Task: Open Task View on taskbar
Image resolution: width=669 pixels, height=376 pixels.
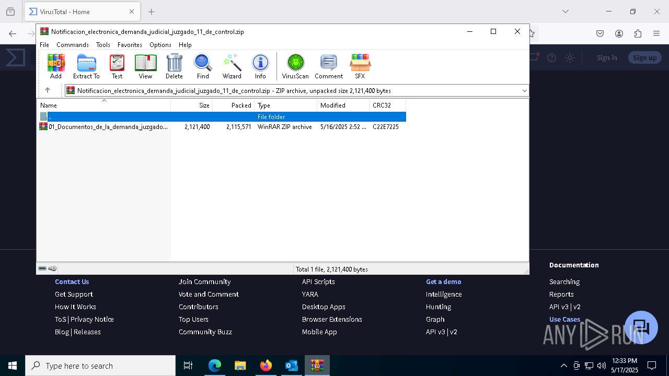Action: coord(188,366)
